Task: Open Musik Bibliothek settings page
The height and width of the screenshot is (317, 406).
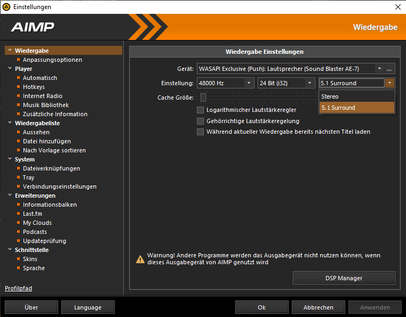Action: coord(46,105)
